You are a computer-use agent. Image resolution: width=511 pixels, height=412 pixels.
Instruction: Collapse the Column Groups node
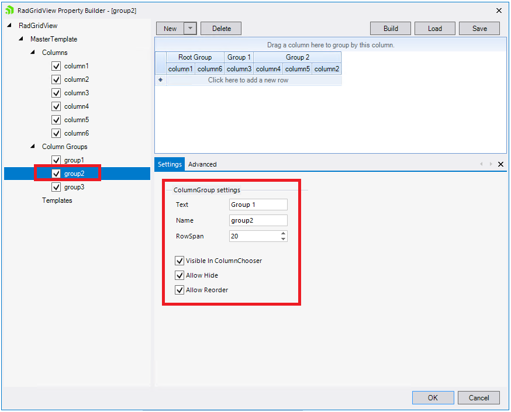click(33, 147)
